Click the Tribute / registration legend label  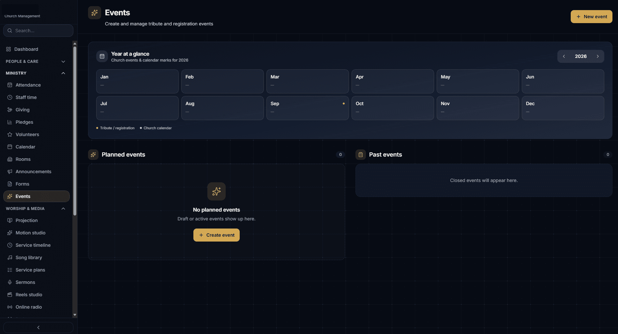117,128
